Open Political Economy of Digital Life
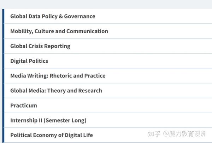 [52, 135]
